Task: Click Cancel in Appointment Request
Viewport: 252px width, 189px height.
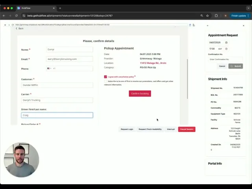Action: pos(222,66)
